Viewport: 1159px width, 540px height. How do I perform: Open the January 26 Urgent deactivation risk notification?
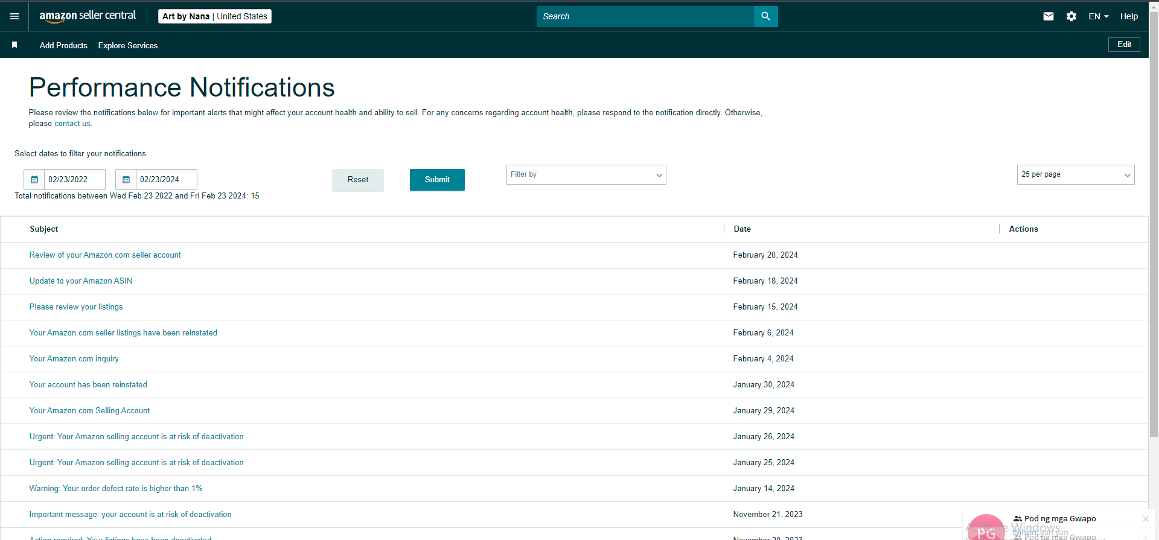coord(136,437)
